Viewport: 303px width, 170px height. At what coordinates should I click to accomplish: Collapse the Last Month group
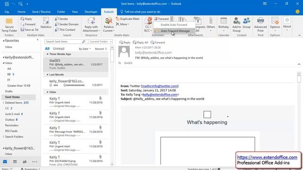[47, 75]
